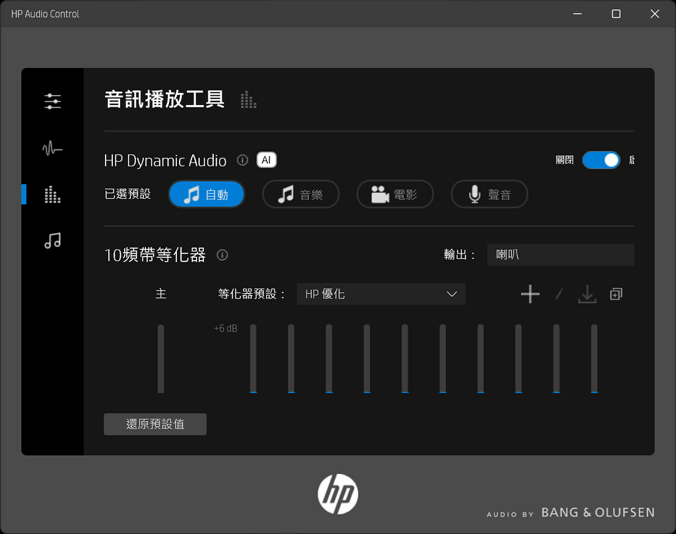Click the HP logo at the bottom
676x534 pixels.
(x=338, y=494)
